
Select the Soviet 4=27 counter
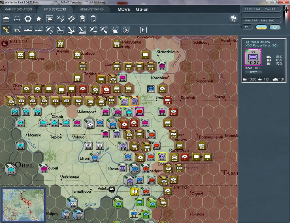(163, 203)
